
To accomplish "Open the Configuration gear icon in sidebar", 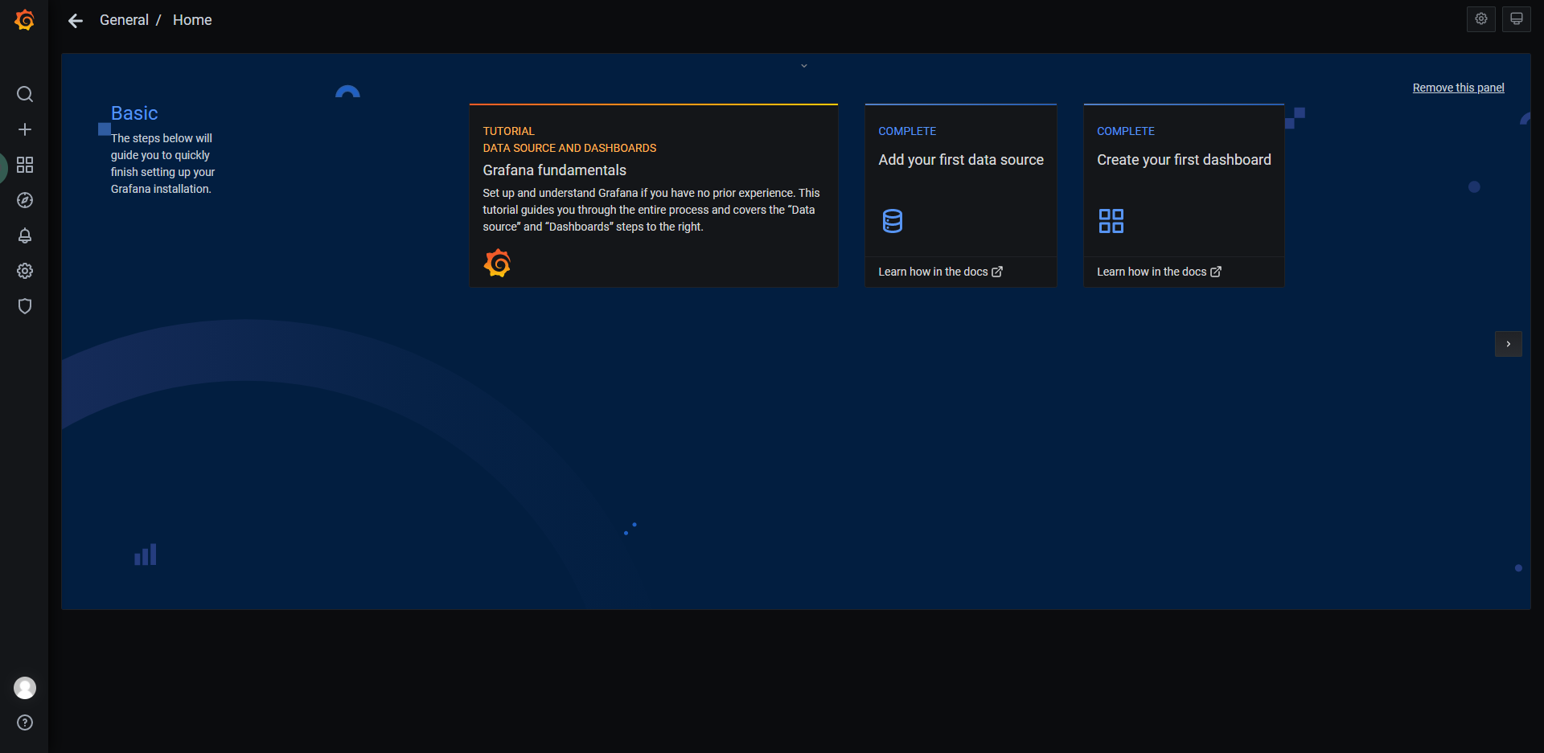I will pyautogui.click(x=25, y=271).
